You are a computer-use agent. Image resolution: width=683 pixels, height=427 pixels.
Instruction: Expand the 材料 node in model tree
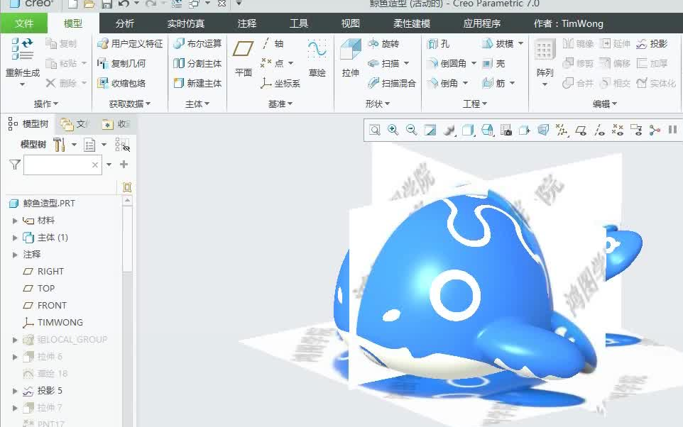click(x=16, y=220)
